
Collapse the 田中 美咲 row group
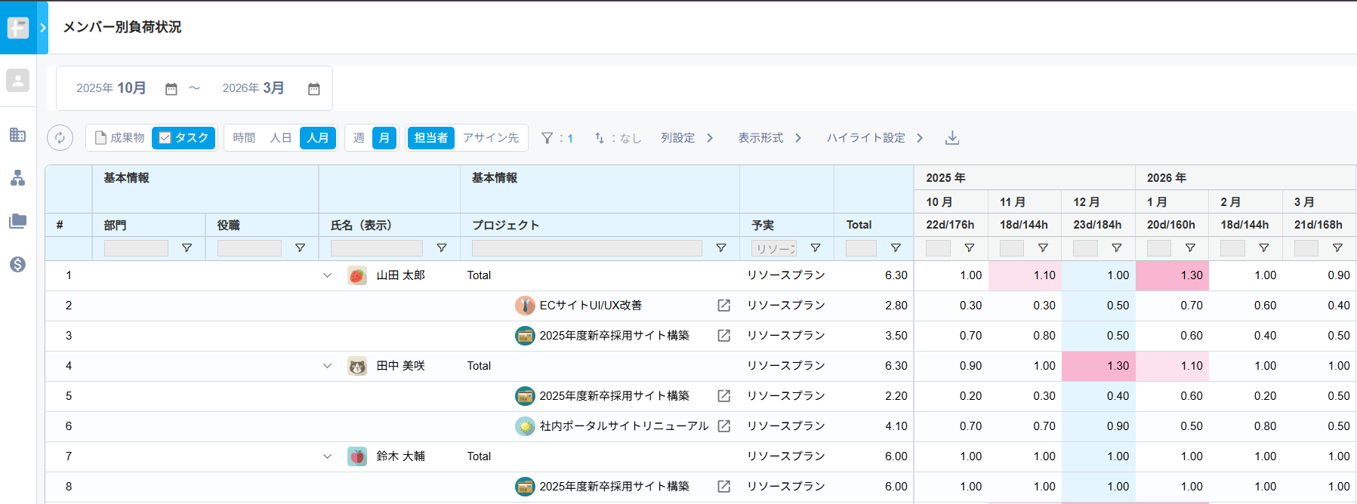tap(327, 366)
